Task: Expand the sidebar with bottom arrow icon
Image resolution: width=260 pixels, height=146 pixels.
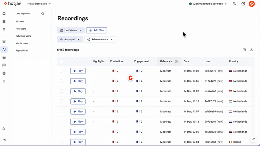Action: 4,140
